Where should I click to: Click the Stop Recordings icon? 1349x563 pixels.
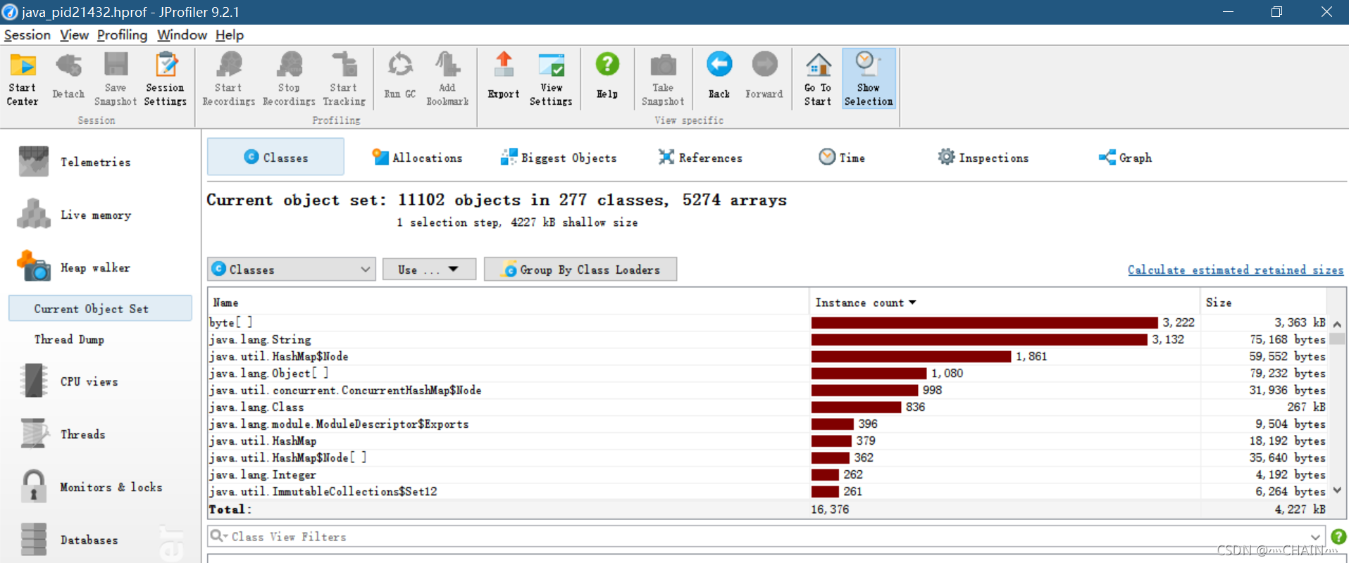[x=289, y=79]
